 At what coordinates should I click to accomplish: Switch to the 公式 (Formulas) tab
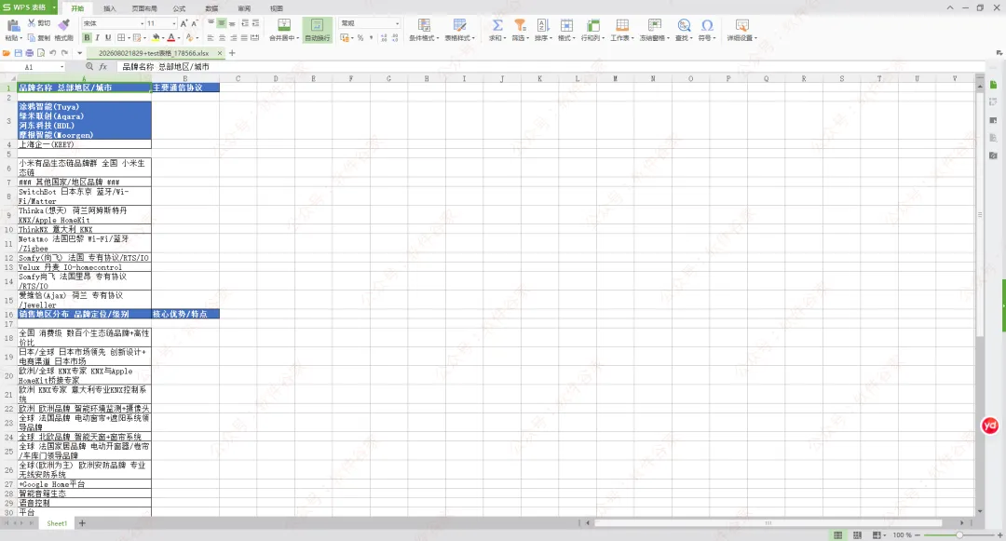(x=179, y=8)
